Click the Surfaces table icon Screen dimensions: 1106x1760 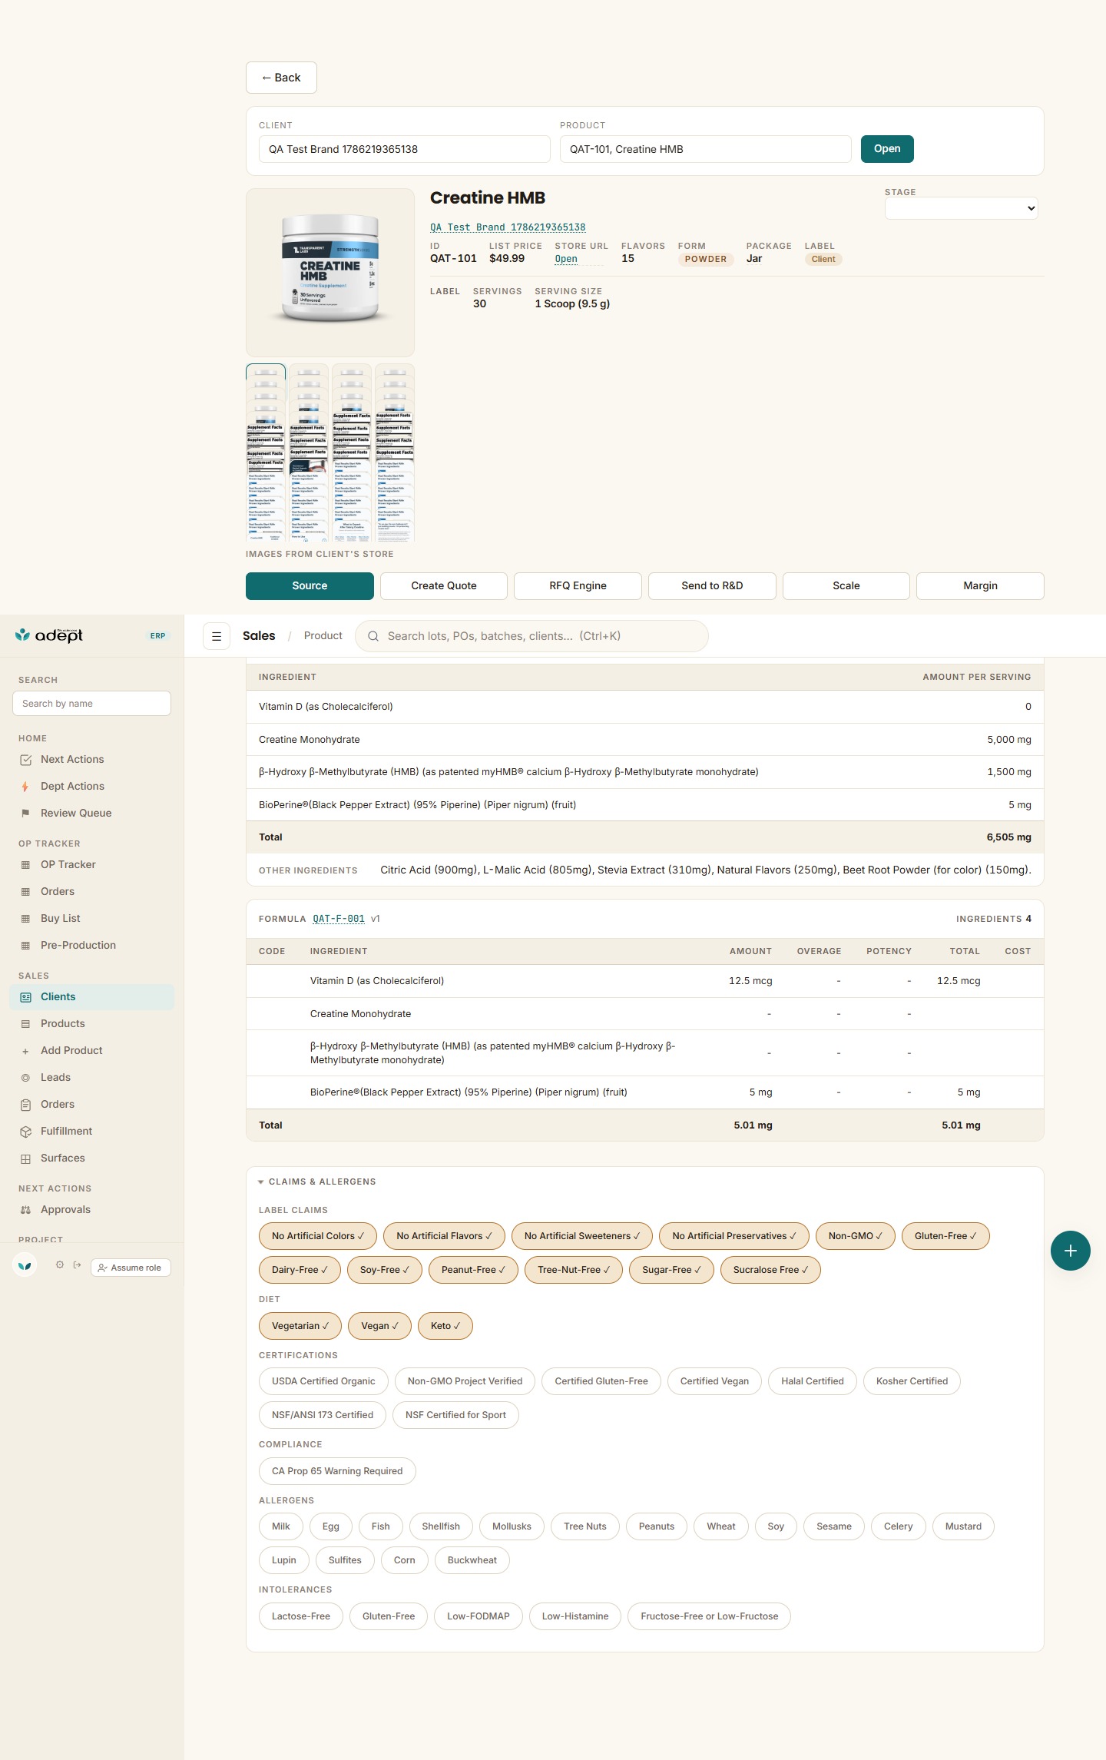click(25, 1158)
